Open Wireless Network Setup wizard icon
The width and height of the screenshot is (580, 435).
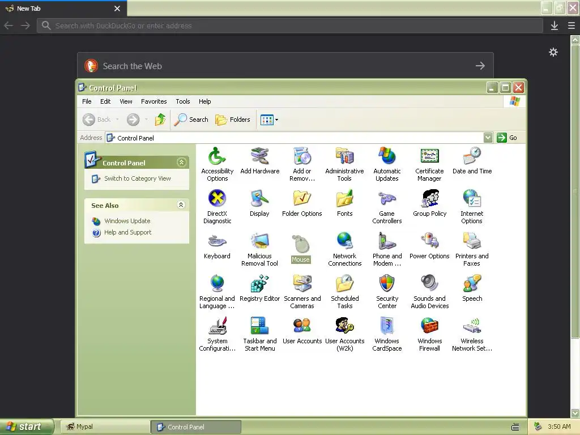[x=472, y=334]
